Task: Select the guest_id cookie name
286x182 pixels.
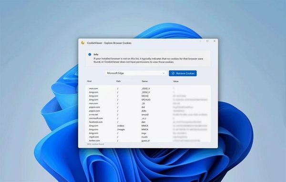Action: [145, 141]
